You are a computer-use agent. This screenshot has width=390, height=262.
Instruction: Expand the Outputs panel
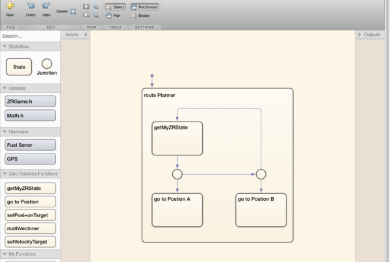(360, 34)
